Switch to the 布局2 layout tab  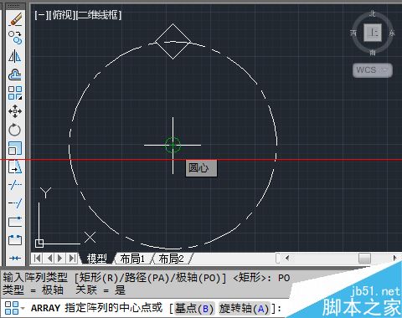[x=171, y=259]
